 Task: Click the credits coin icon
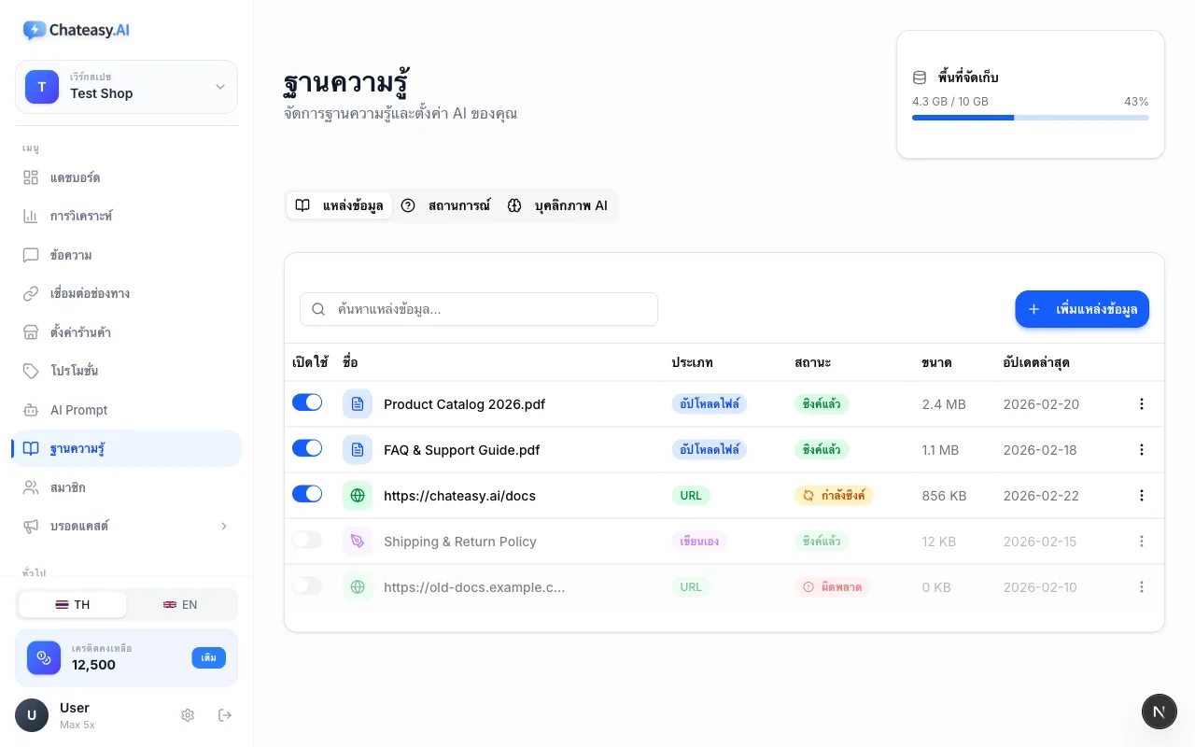44,657
